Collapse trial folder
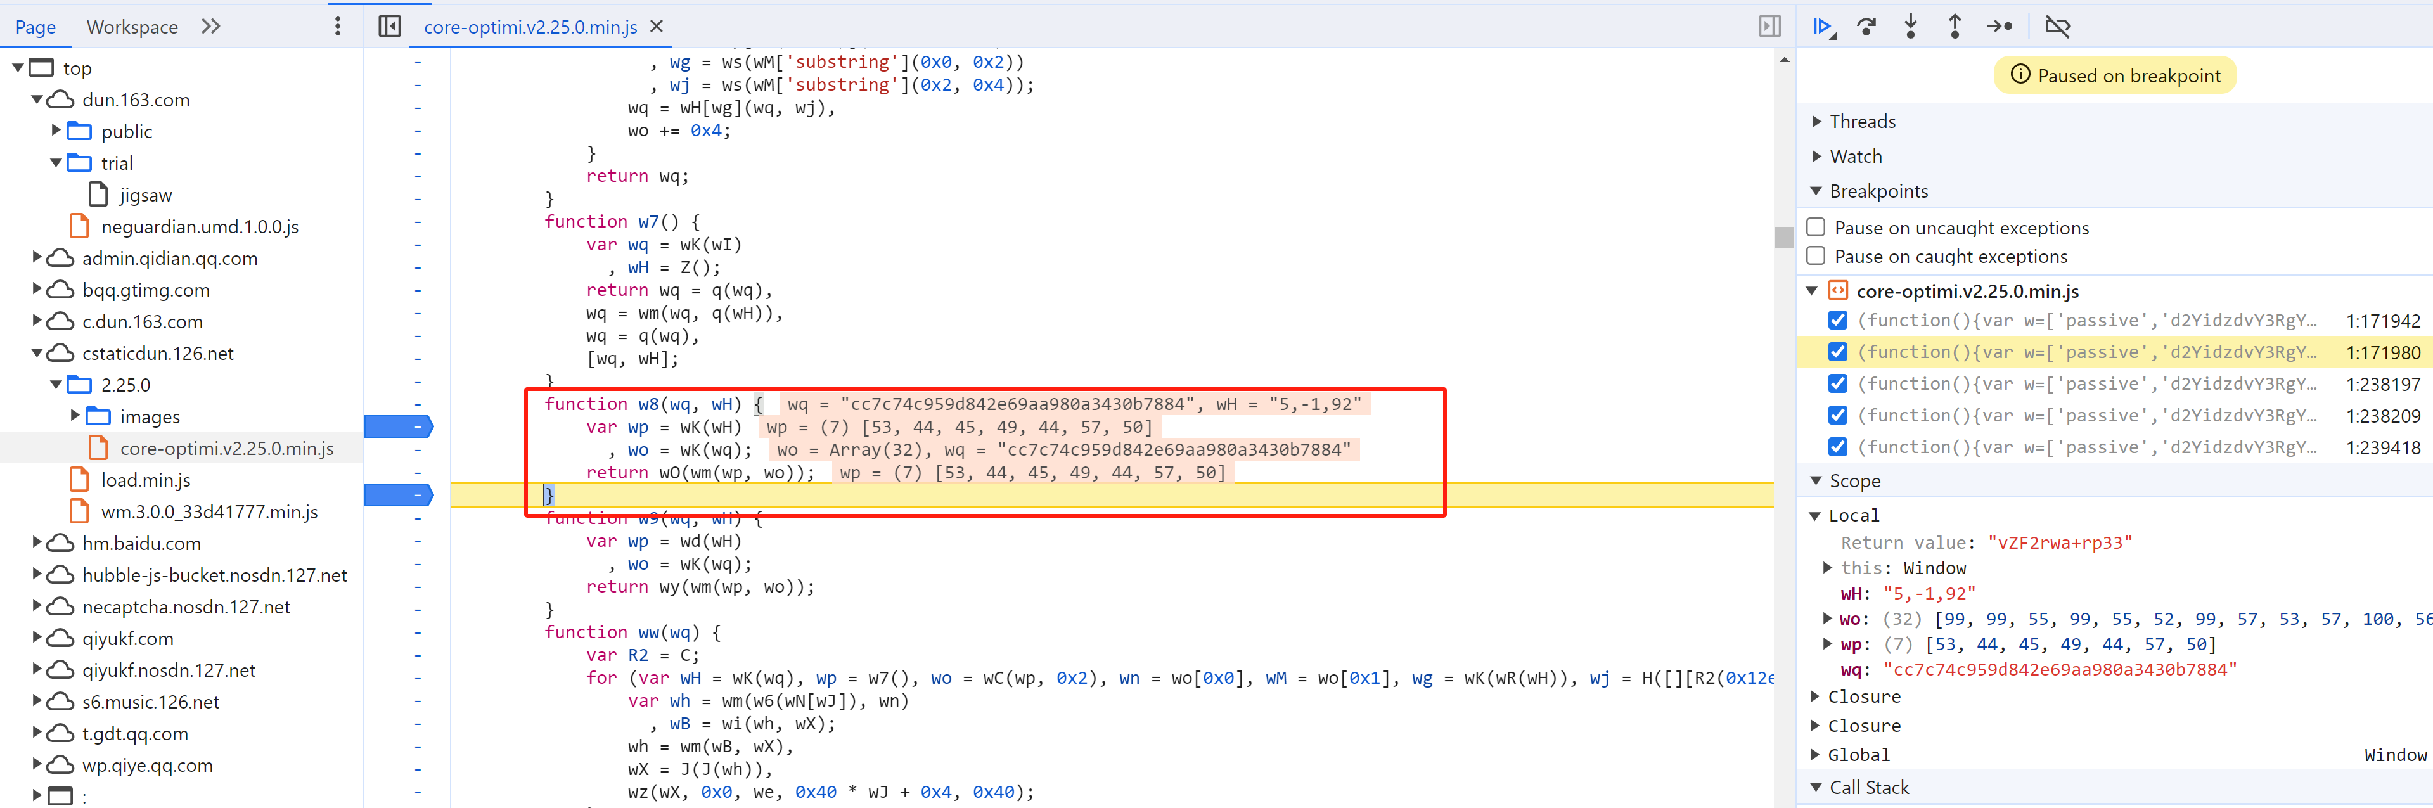Image resolution: width=2433 pixels, height=808 pixels. coord(56,162)
